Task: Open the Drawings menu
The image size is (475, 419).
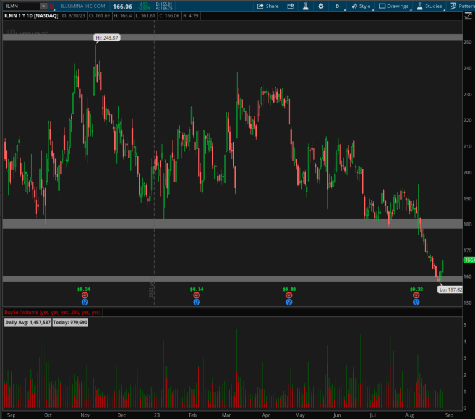Action: coord(394,6)
